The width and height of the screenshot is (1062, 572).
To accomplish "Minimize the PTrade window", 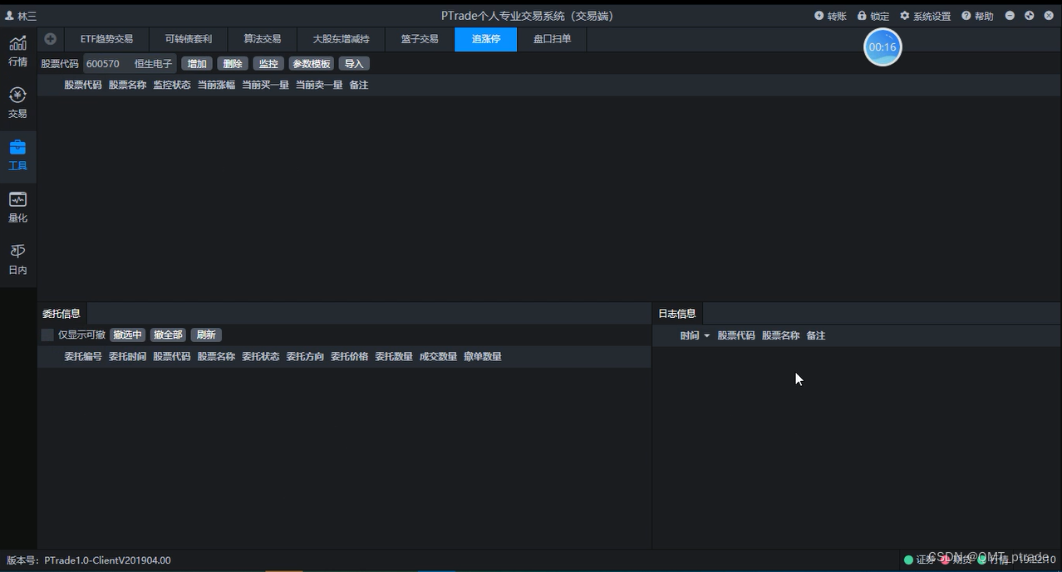I will (x=1010, y=16).
